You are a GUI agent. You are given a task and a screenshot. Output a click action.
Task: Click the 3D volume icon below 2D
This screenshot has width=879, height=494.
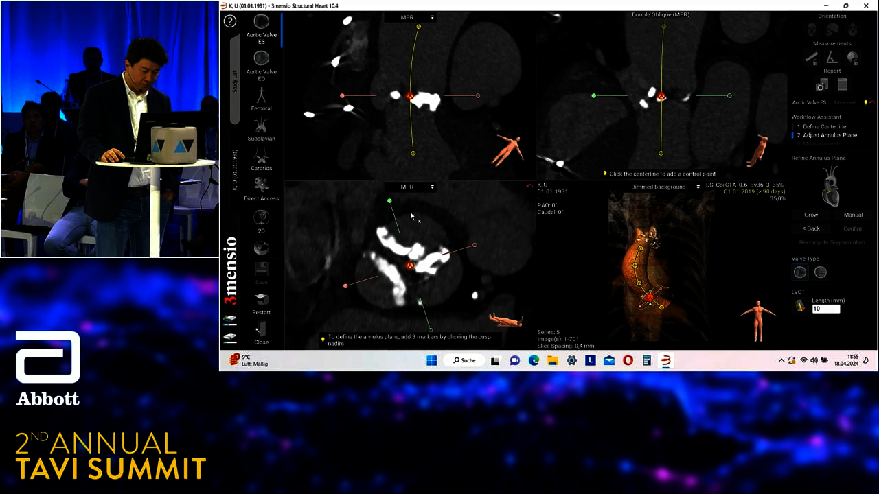click(x=261, y=248)
